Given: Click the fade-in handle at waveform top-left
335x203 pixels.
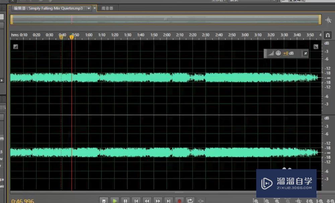Looking at the screenshot, I should [x=16, y=47].
